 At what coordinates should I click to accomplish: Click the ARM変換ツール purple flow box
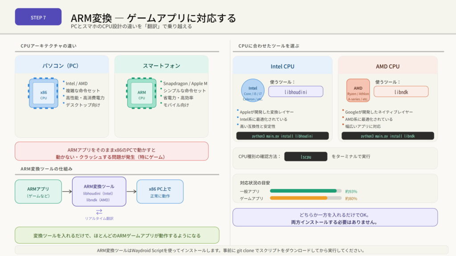point(99,192)
